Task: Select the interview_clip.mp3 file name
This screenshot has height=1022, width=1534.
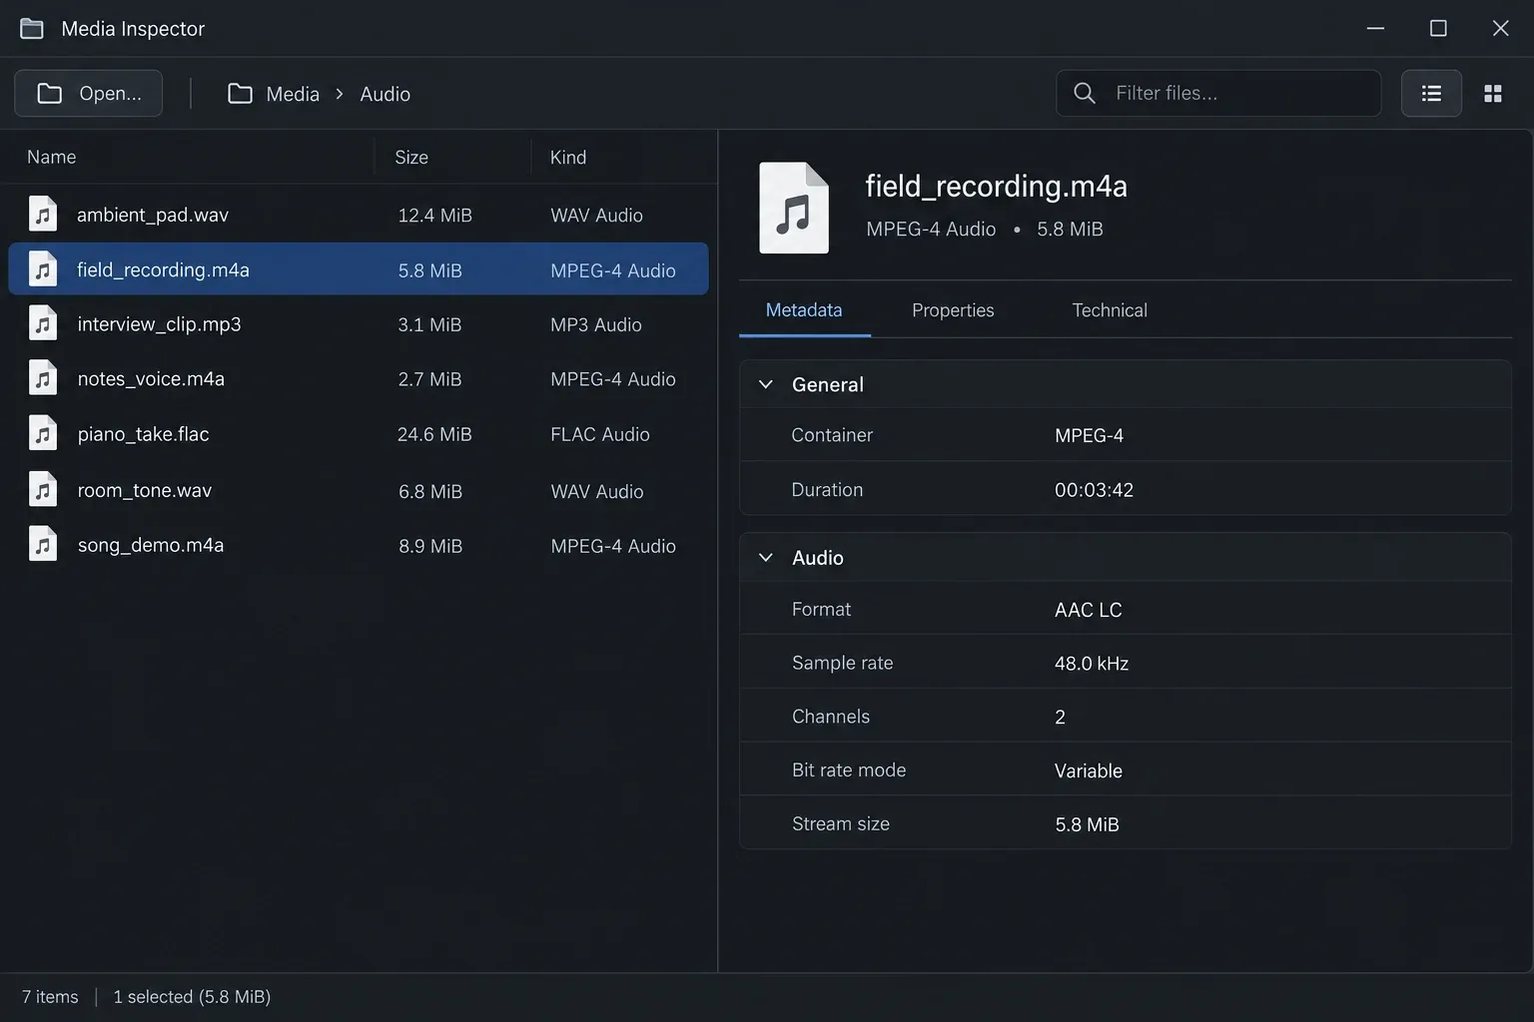Action: point(159,324)
